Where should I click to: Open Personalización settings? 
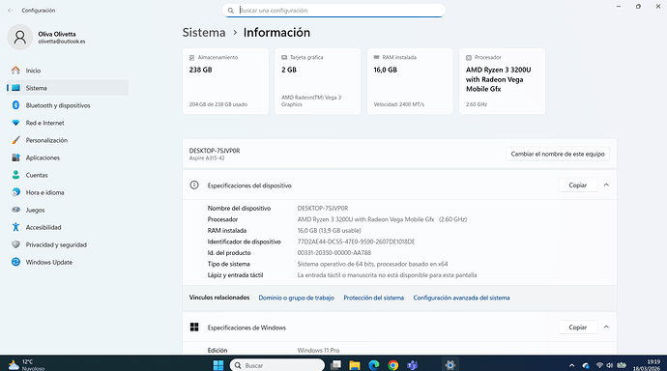[x=68, y=140]
